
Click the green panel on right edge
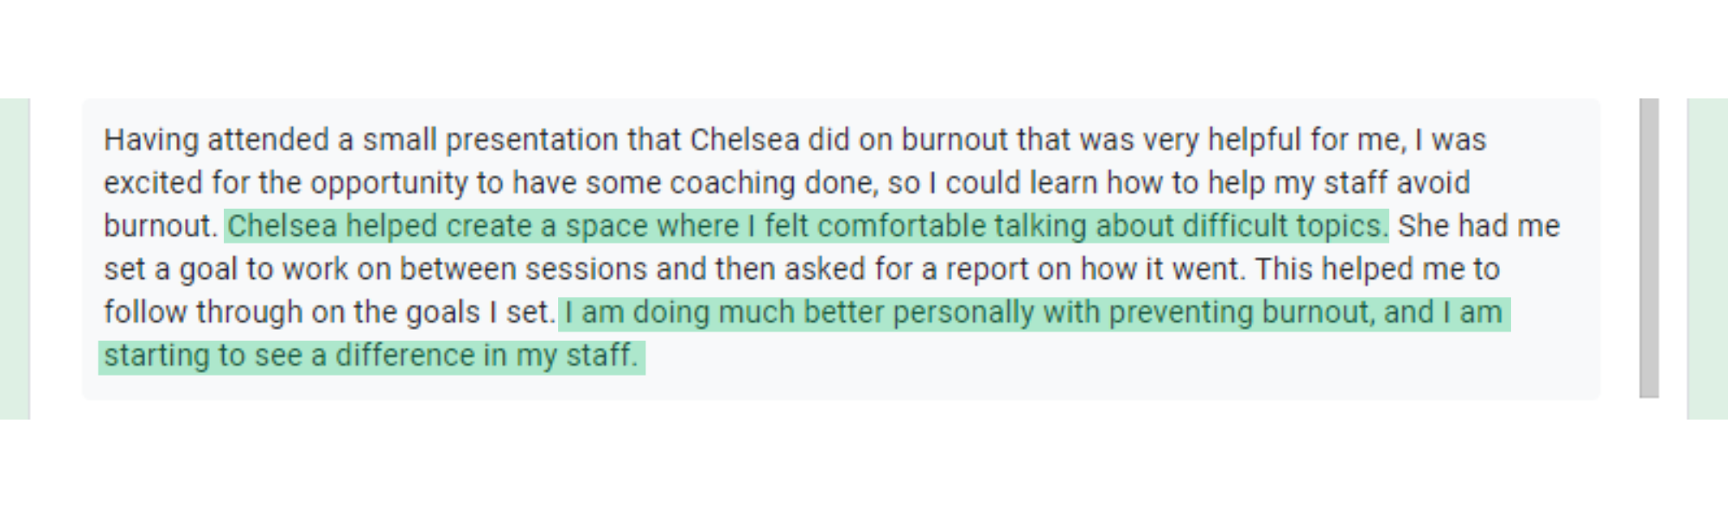click(x=1707, y=259)
